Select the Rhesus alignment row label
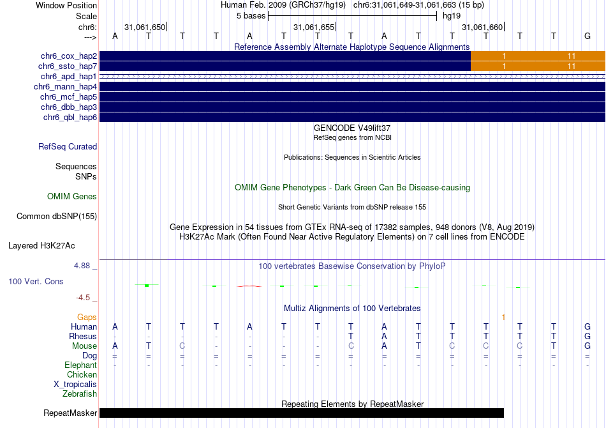This screenshot has width=606, height=428. tap(83, 337)
